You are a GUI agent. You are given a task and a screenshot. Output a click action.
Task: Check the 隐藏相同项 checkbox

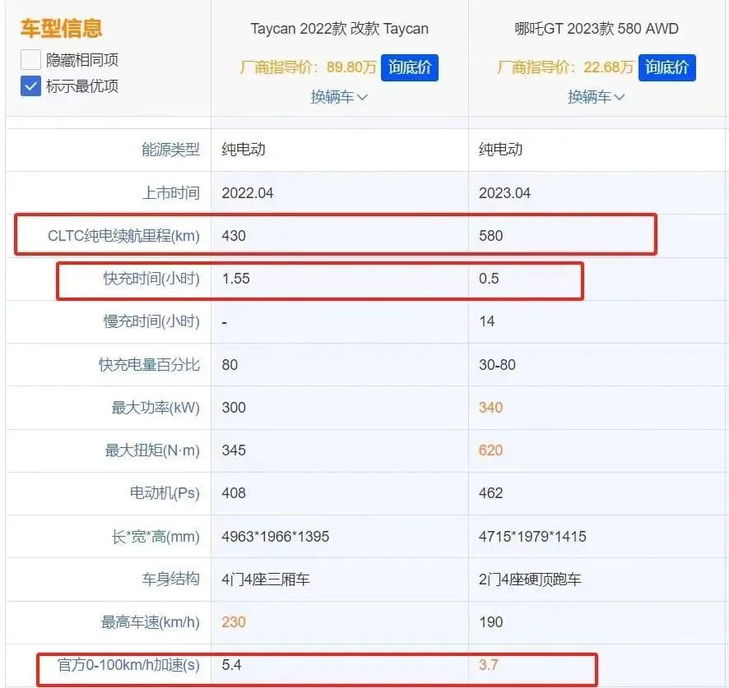click(30, 60)
